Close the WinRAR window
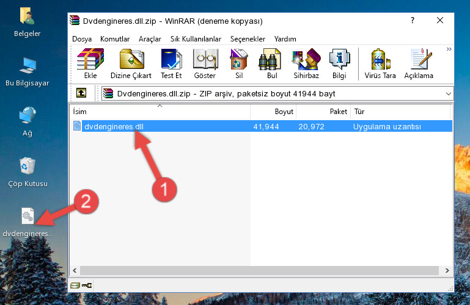This screenshot has width=470, height=305. 439,20
